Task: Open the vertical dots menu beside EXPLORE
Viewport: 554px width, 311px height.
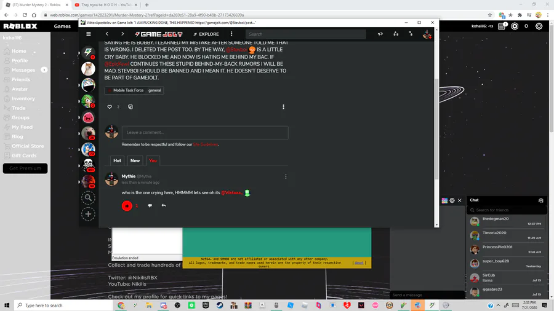Action: 231,34
